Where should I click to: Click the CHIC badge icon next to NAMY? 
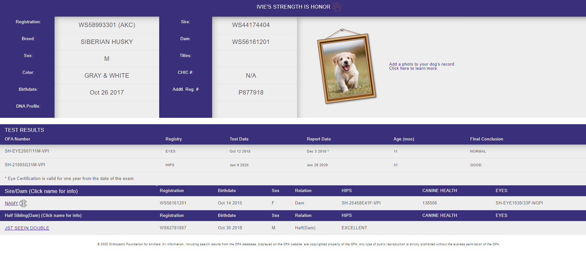(23, 203)
